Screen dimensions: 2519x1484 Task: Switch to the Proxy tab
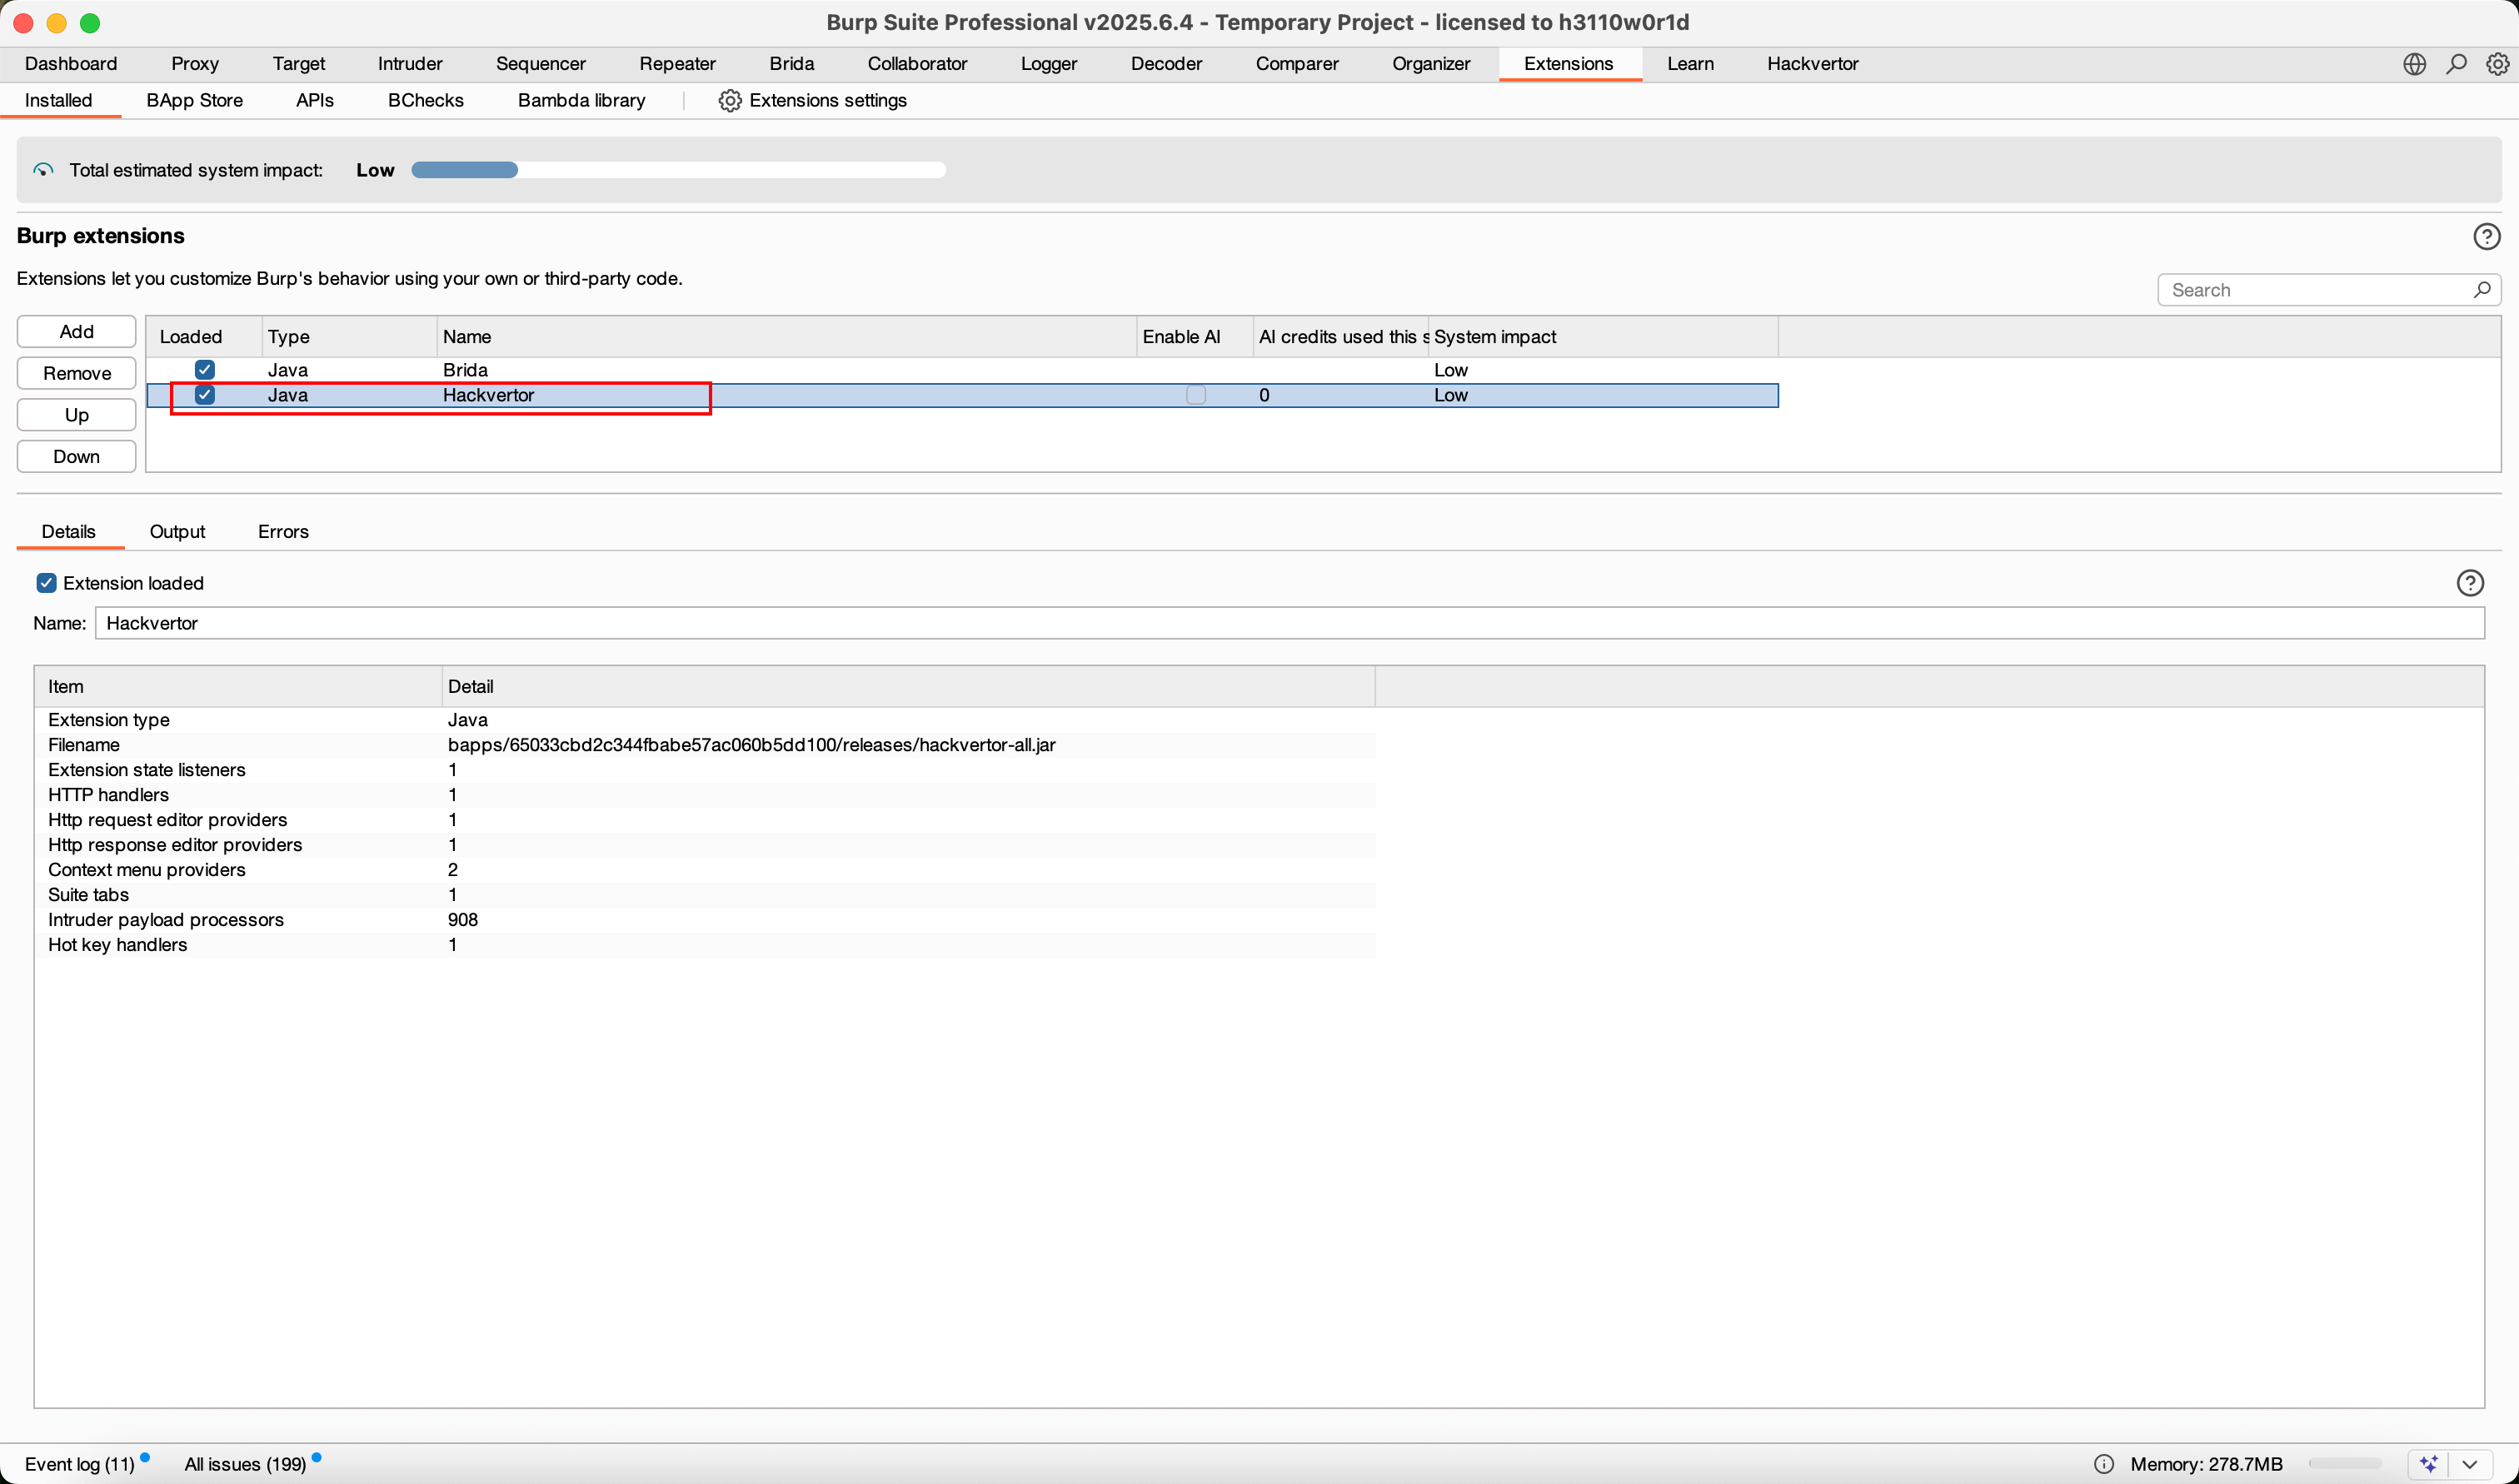click(195, 64)
